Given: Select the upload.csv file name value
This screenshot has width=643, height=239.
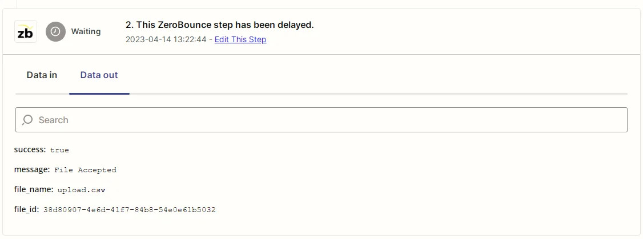Looking at the screenshot, I should tap(81, 190).
